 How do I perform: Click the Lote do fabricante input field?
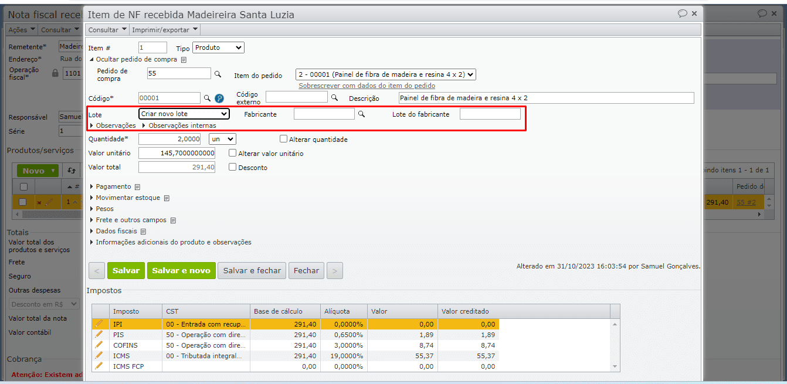pyautogui.click(x=490, y=114)
